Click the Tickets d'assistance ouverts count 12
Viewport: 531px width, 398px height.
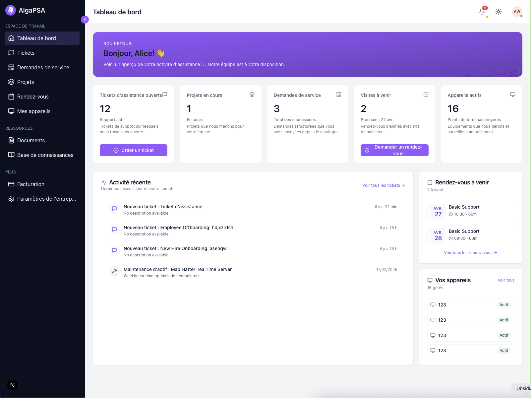tap(105, 109)
